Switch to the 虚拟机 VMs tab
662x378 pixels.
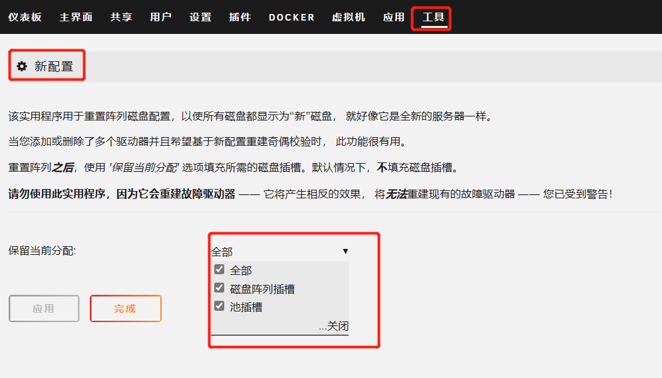pos(349,17)
